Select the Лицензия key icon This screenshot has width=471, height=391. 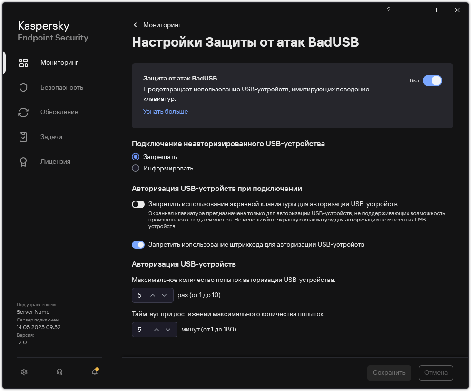(x=23, y=161)
